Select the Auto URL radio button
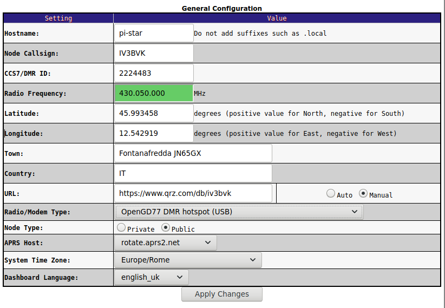 tap(331, 194)
